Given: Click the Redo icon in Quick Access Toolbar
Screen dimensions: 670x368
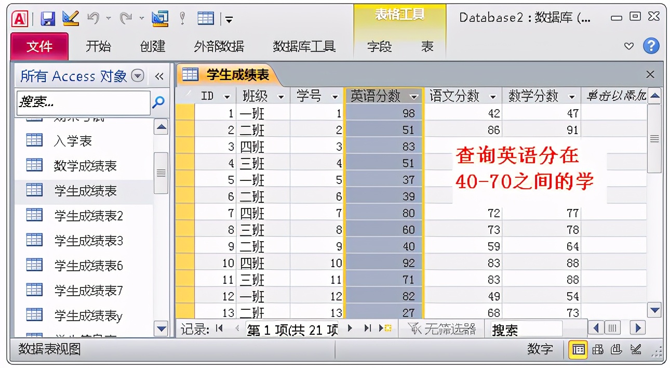Looking at the screenshot, I should coord(126,18).
